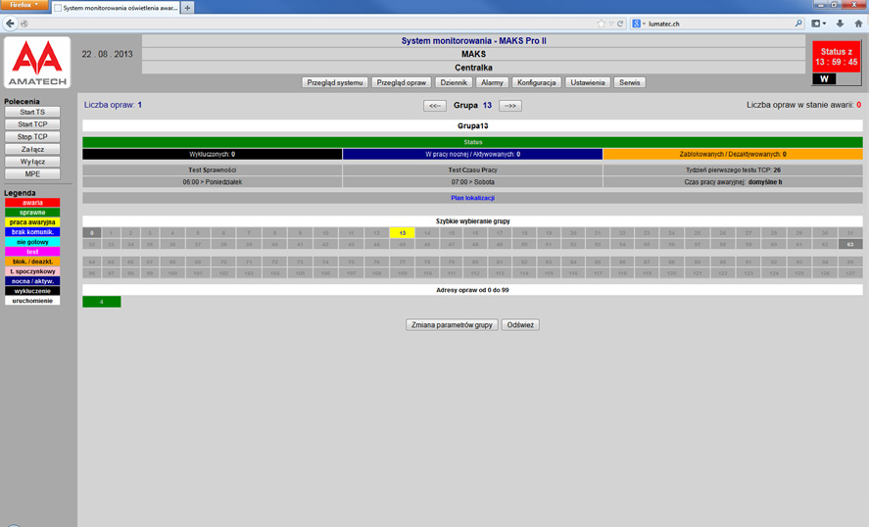Image resolution: width=869 pixels, height=527 pixels.
Task: Click the Amatech logo
Action: coord(37,62)
